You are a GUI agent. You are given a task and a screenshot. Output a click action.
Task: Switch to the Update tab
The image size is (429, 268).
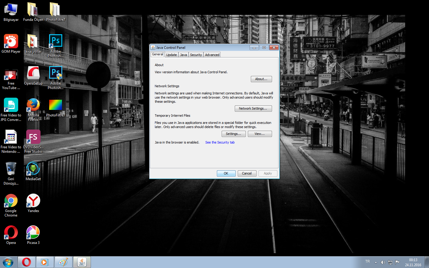tap(172, 55)
